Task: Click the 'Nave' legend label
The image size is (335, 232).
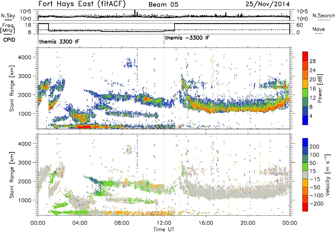Action: click(x=319, y=29)
